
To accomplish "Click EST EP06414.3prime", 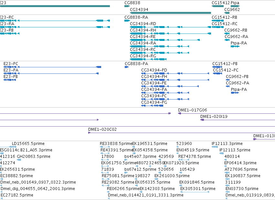I will tap(240, 163).
